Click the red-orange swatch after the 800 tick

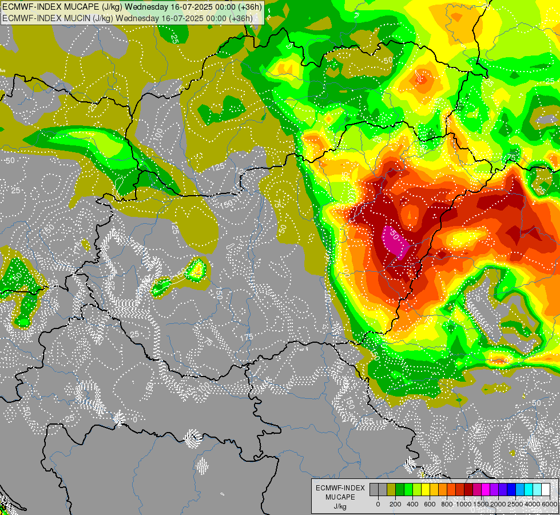click(451, 490)
